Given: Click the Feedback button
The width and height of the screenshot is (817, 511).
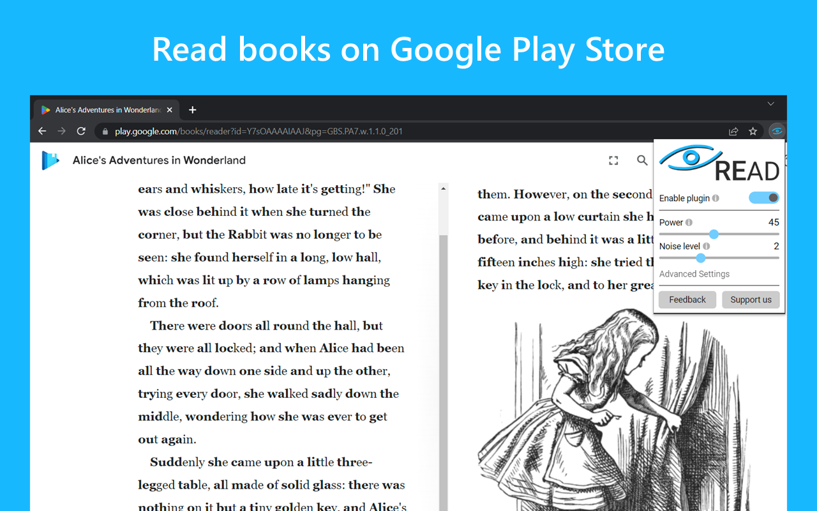Looking at the screenshot, I should pyautogui.click(x=687, y=299).
